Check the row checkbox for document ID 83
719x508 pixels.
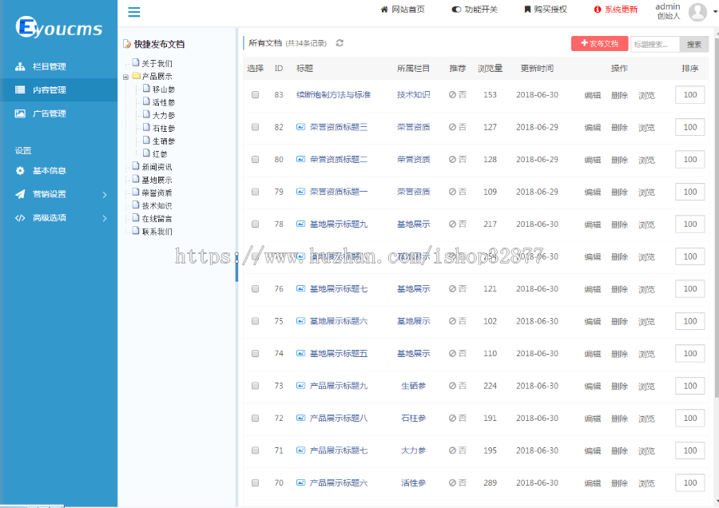255,94
